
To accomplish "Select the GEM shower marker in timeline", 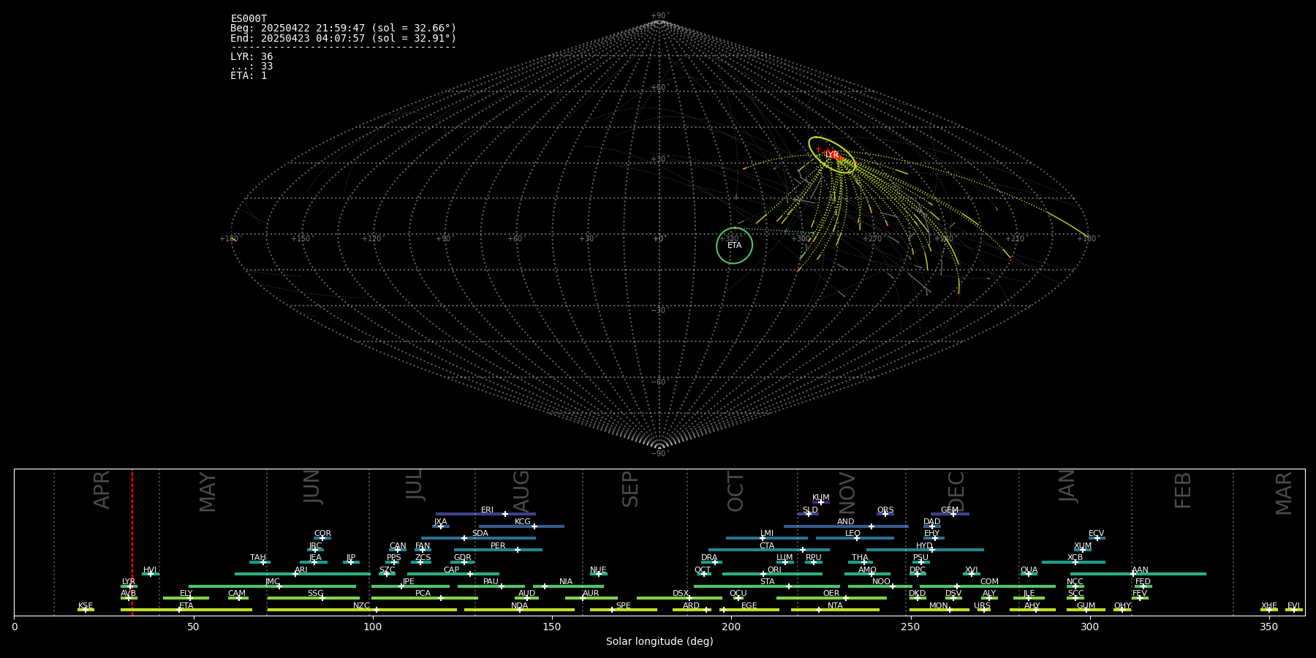I will point(953,514).
